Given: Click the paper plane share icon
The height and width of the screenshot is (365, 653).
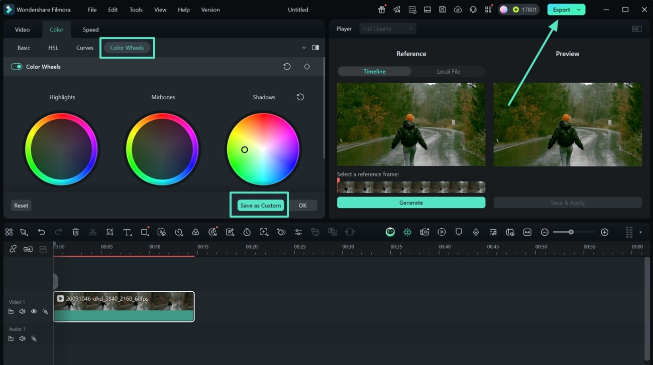Looking at the screenshot, I should tap(397, 10).
